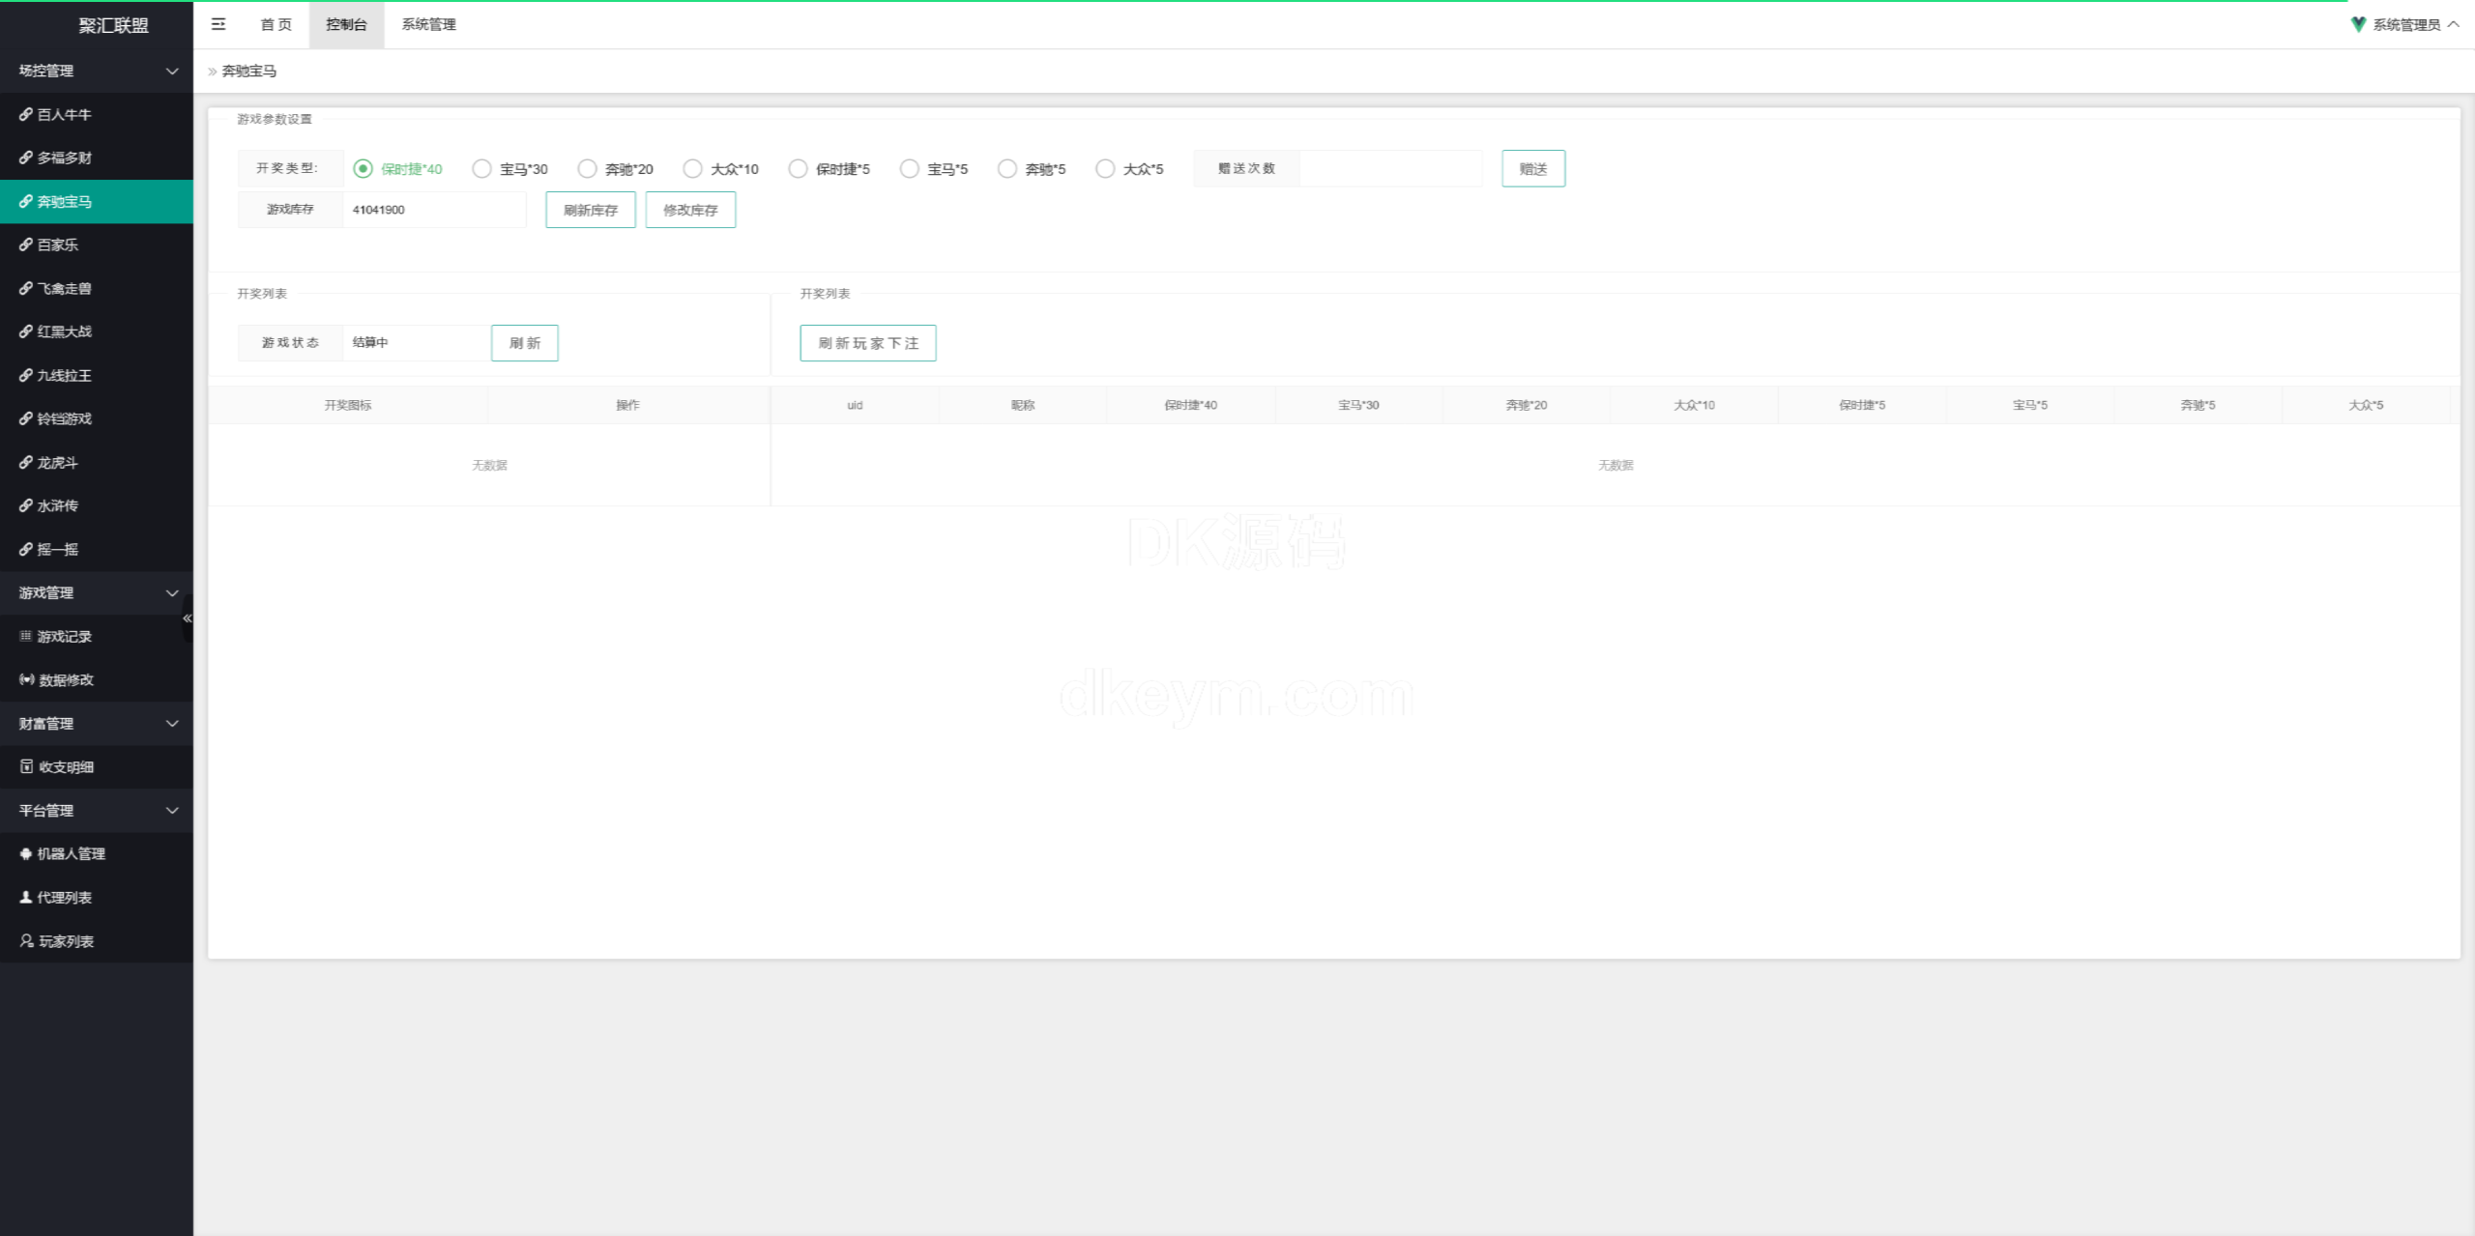
Task: Switch to the 首页 top tab
Action: click(277, 24)
